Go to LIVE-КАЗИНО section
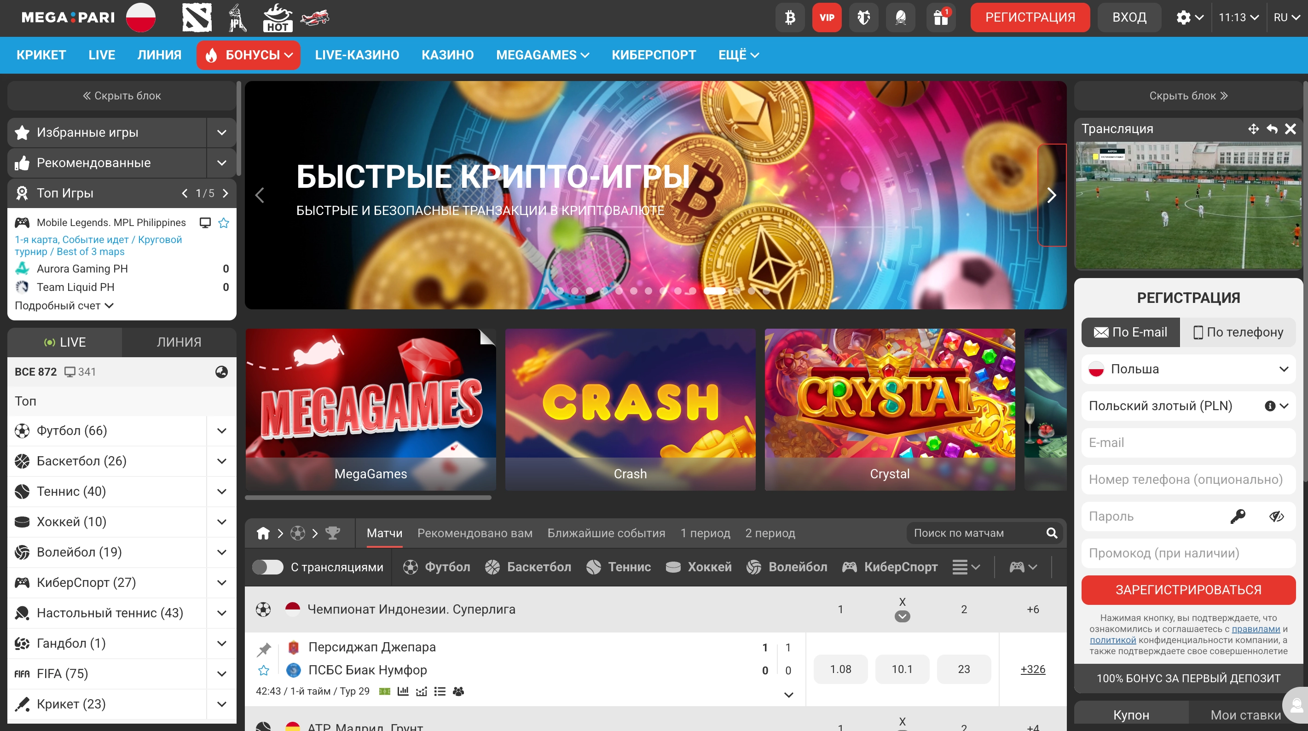 [x=357, y=55]
